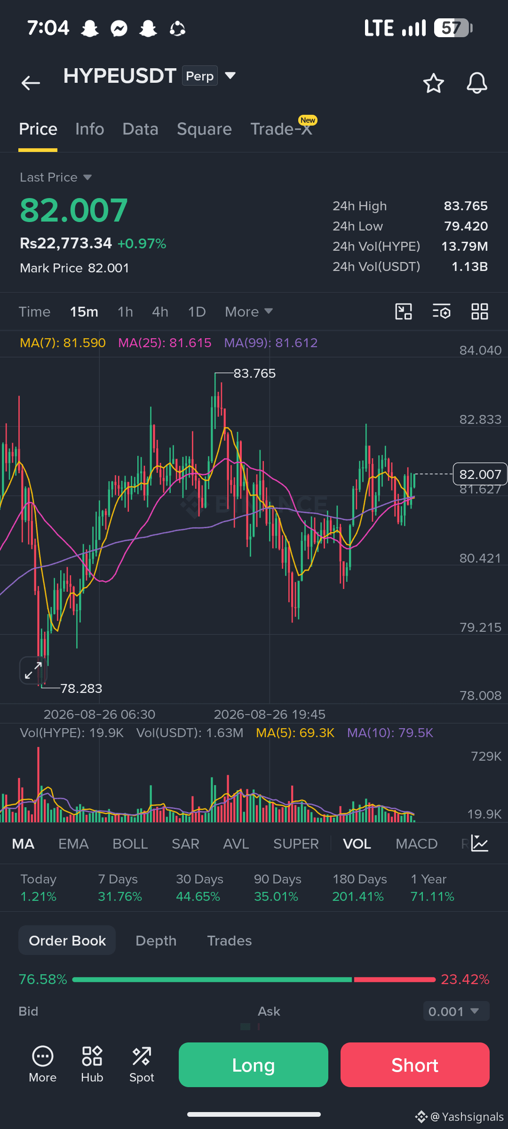
Task: Show the Trades view
Action: [x=230, y=940]
